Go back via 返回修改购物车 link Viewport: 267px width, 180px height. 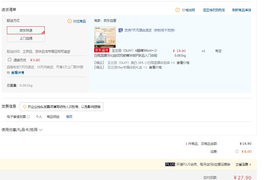tap(214, 10)
